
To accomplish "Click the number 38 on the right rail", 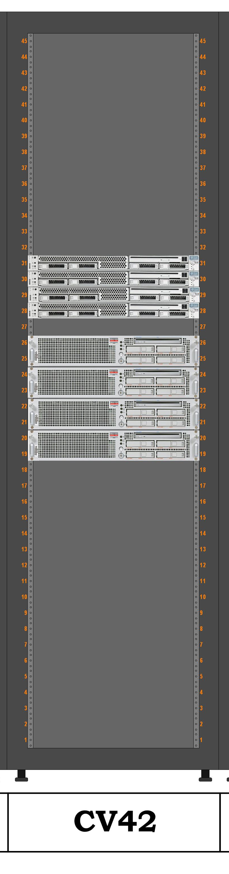I will 203,152.
